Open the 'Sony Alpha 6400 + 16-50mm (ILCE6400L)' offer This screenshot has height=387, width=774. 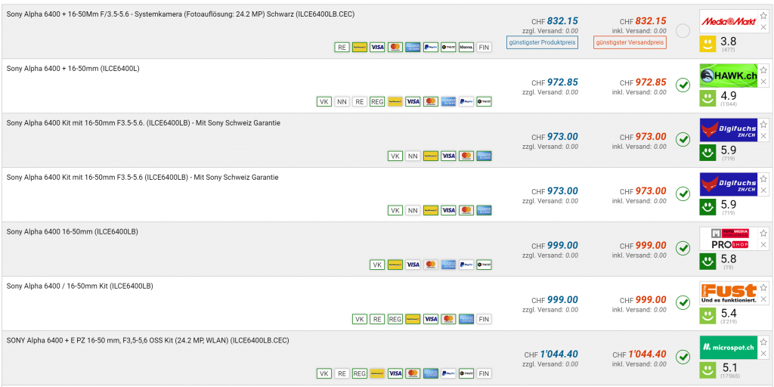pyautogui.click(x=73, y=69)
